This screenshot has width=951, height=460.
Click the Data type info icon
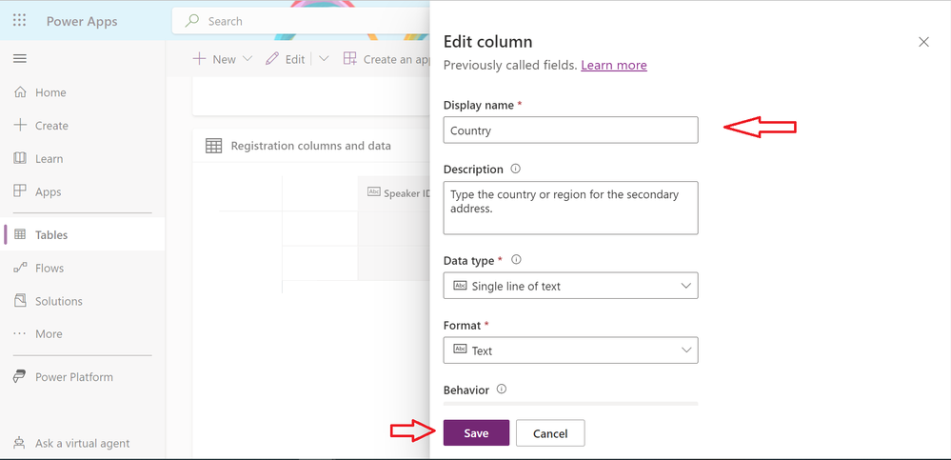point(516,260)
